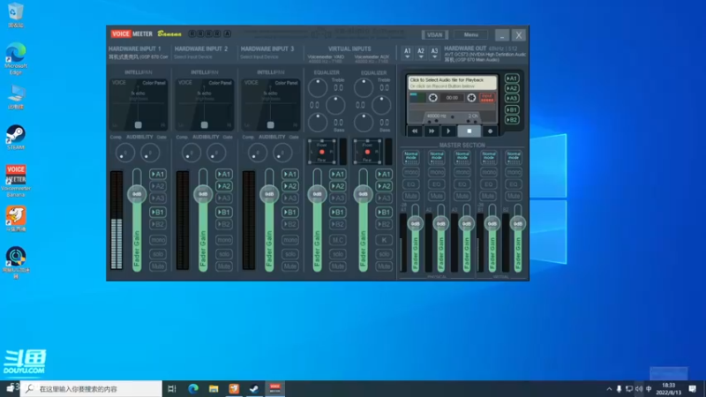Select device for Hardware Input 1
Screen dimensions: 706x397
[x=139, y=57]
